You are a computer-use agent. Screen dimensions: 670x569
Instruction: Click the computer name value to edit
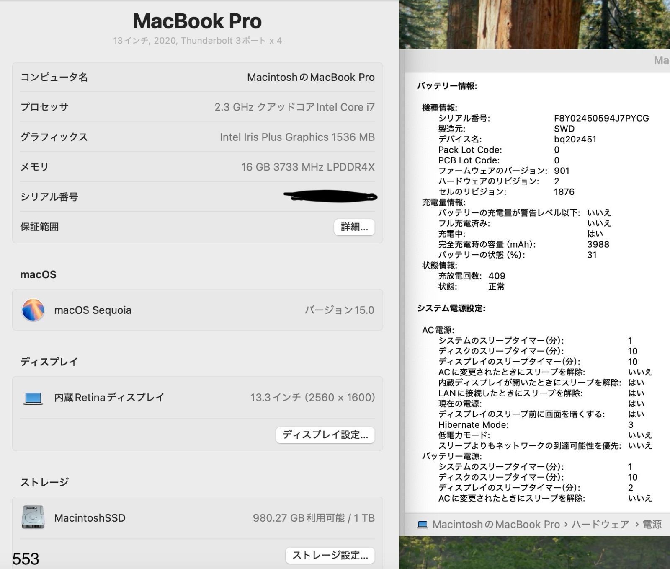(x=311, y=78)
